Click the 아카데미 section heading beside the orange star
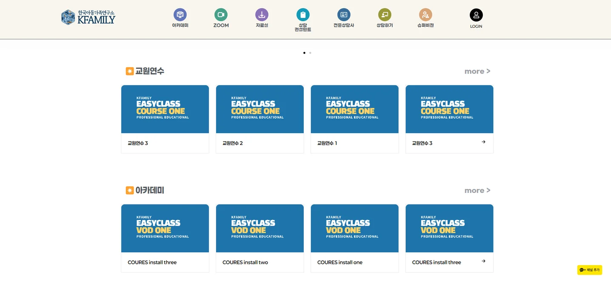This screenshot has height=283, width=611. point(150,190)
